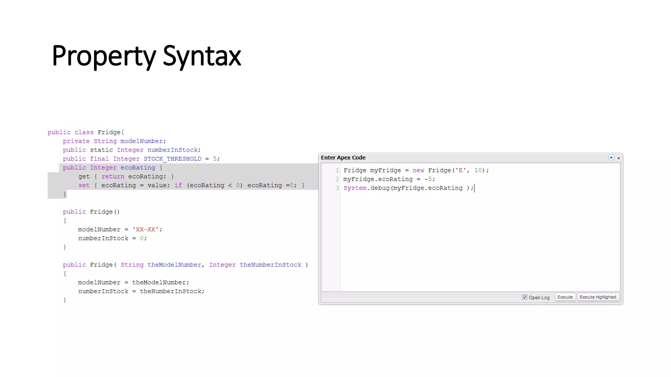Click the line myFridge.ecoRating = -5
Viewport: 671px width, 377px height.
point(389,179)
